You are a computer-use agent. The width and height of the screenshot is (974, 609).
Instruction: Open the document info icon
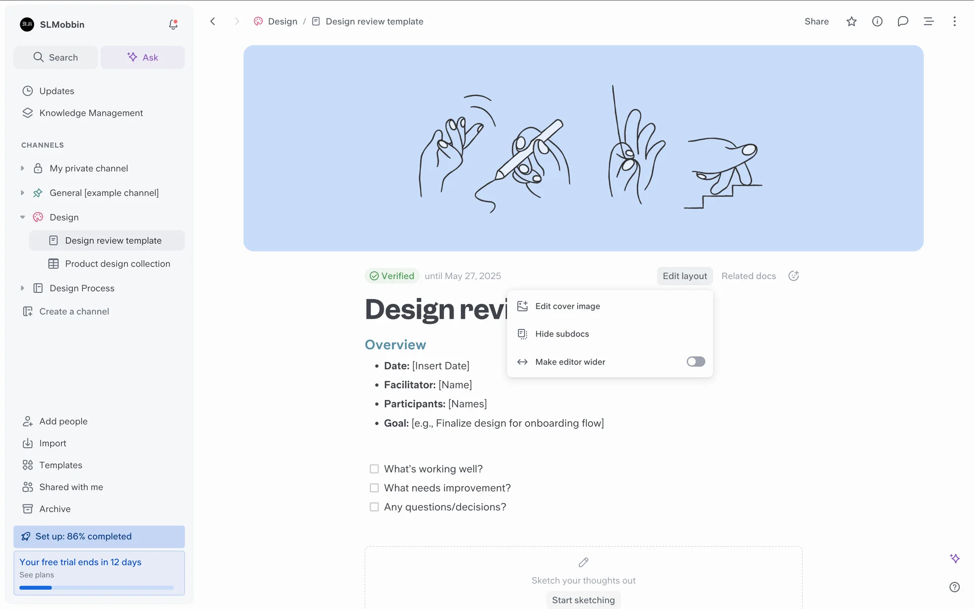pyautogui.click(x=877, y=21)
